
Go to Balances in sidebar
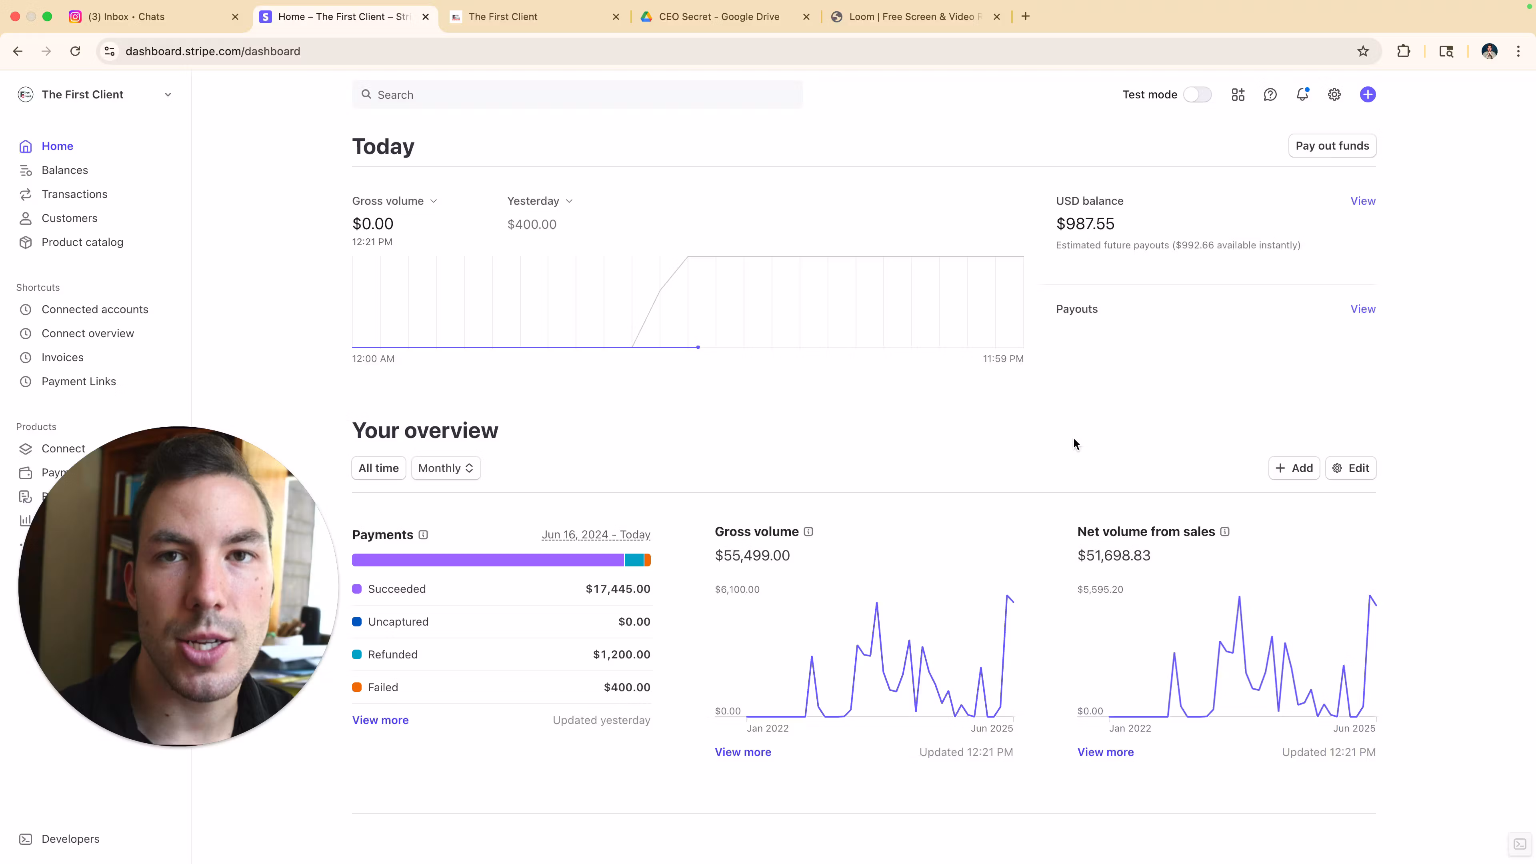pos(64,170)
